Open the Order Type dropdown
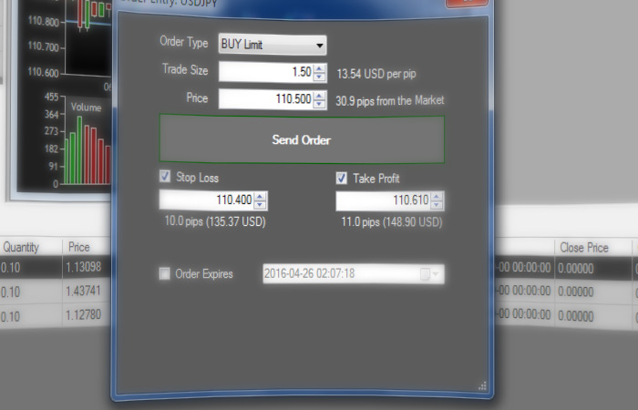This screenshot has width=638, height=410. point(273,45)
